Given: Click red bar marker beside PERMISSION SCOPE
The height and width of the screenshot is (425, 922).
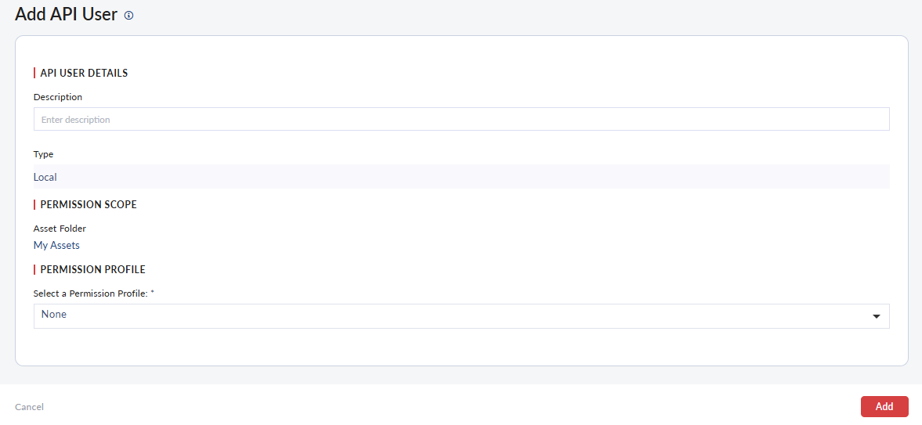Looking at the screenshot, I should pyautogui.click(x=34, y=204).
